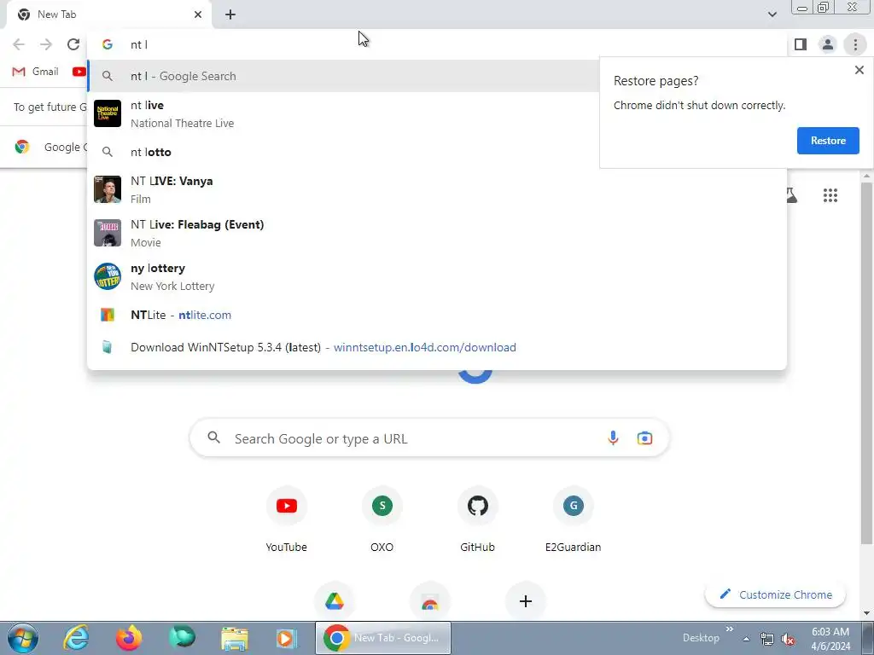Screen dimensions: 874x655
Task: Toggle the side panel icon
Action: (801, 44)
